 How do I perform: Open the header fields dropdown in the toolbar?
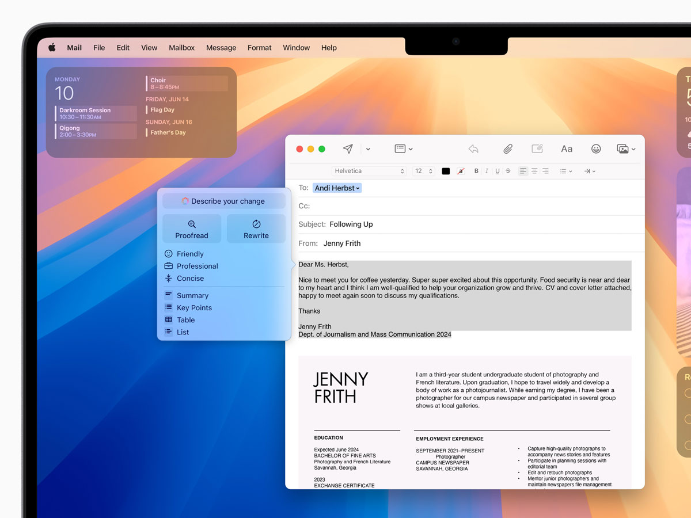[403, 149]
